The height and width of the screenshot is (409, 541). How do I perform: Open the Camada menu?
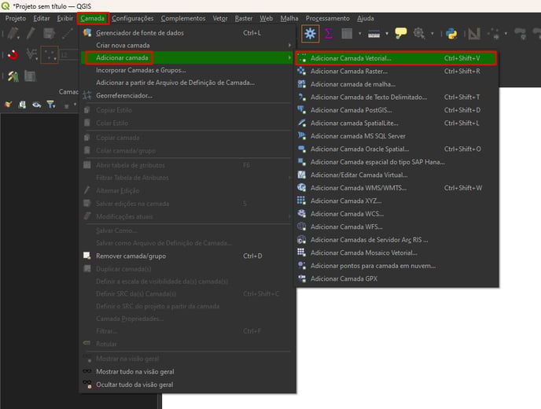(x=93, y=18)
